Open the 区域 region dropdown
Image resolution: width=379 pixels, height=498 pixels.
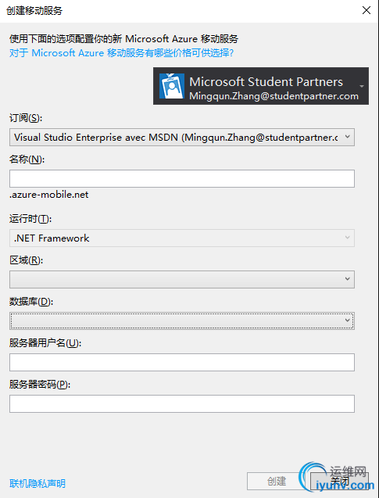click(182, 279)
